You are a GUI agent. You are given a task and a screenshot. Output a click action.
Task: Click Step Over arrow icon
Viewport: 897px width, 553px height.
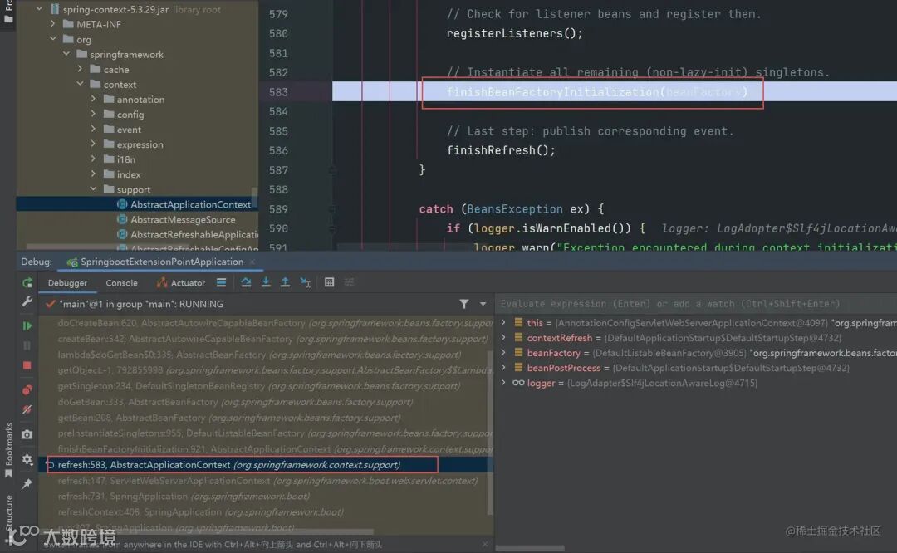[246, 282]
